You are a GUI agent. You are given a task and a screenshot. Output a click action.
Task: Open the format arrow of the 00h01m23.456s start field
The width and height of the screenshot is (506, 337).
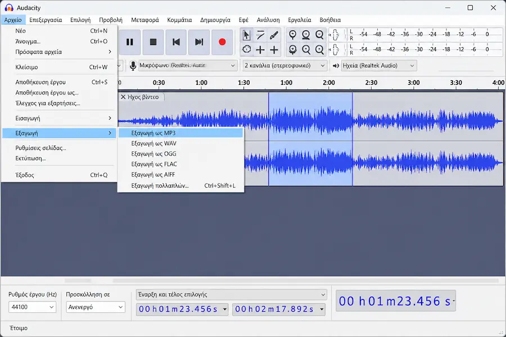(224, 309)
